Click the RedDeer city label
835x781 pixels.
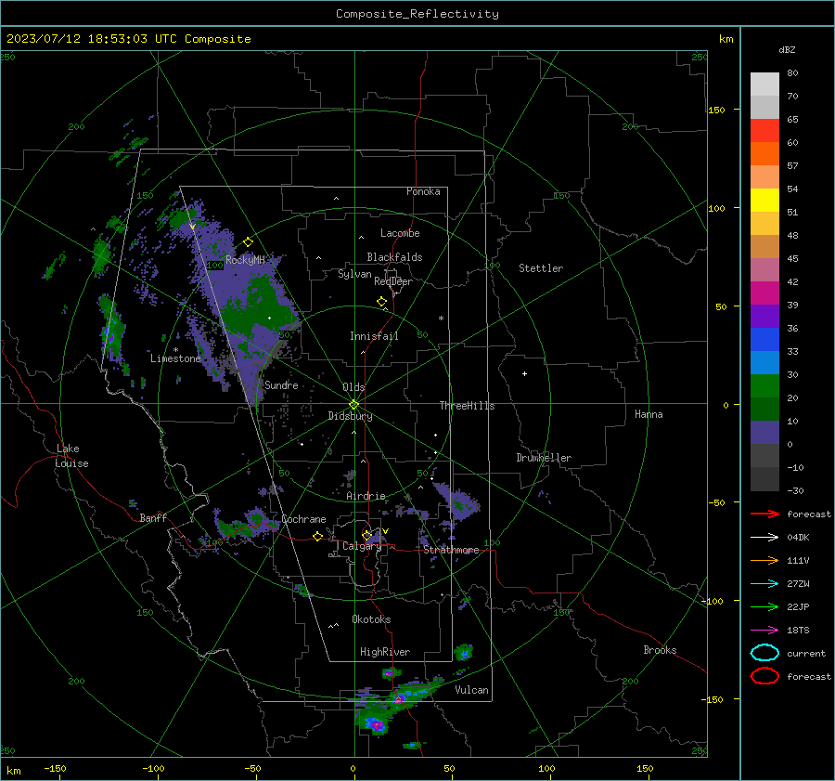[393, 281]
